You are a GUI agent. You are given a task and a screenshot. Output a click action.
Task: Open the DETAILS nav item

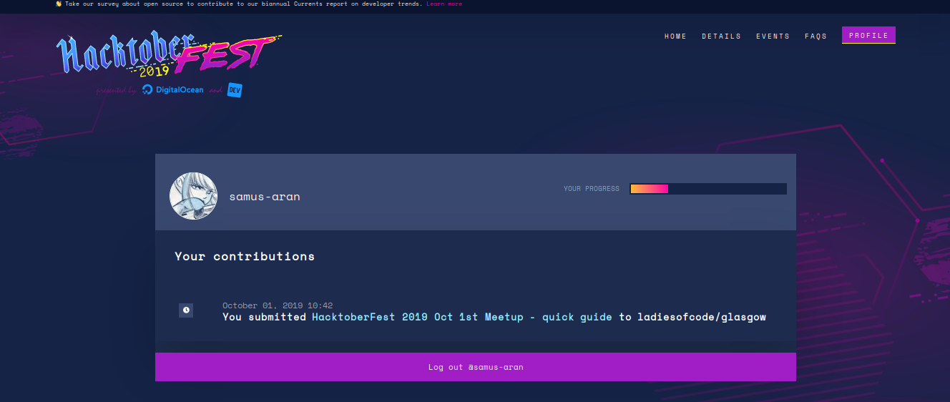point(721,36)
